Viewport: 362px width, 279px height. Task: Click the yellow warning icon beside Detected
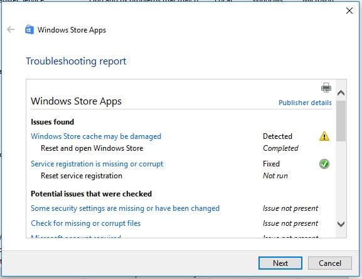(x=324, y=136)
